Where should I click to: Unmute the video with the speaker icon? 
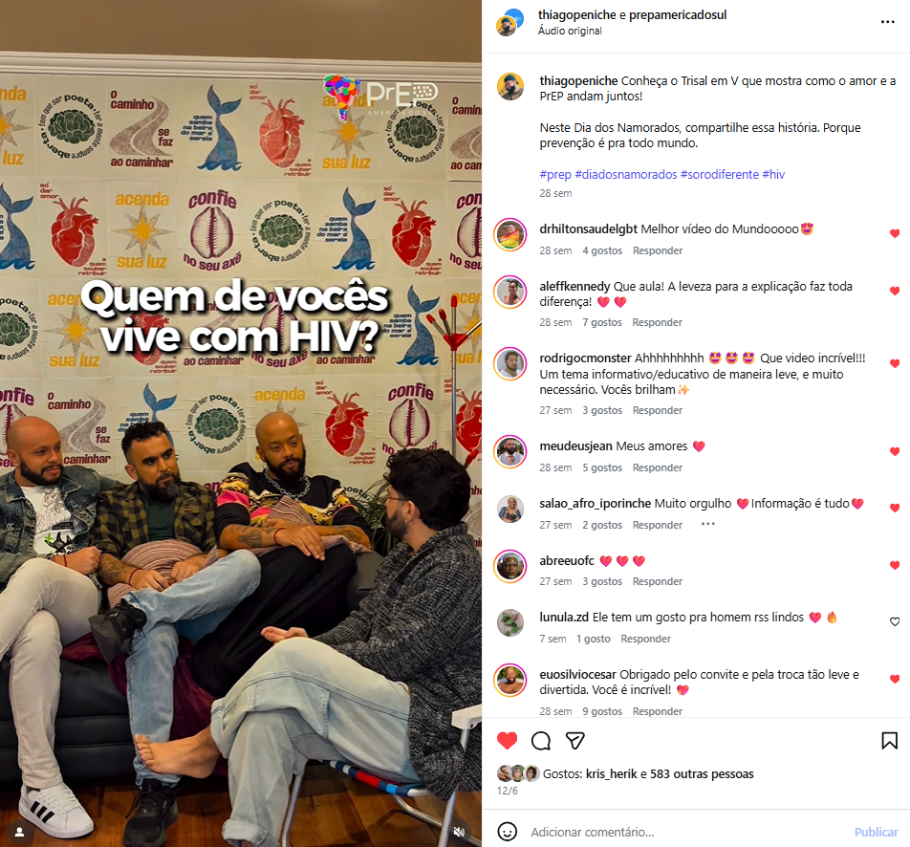tap(459, 832)
